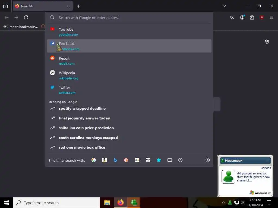The height and width of the screenshot is (208, 278).
Task: Show hidden tray icons chevron
Action: (223, 203)
